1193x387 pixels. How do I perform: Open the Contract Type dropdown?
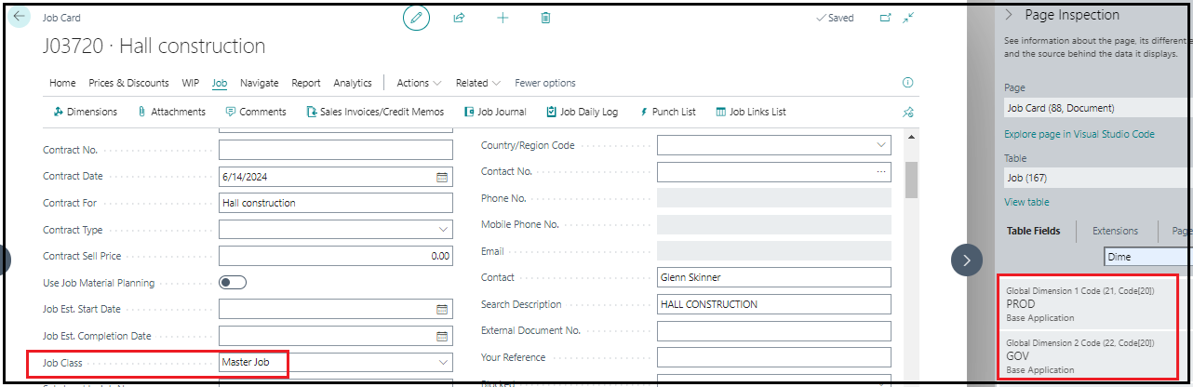point(443,230)
